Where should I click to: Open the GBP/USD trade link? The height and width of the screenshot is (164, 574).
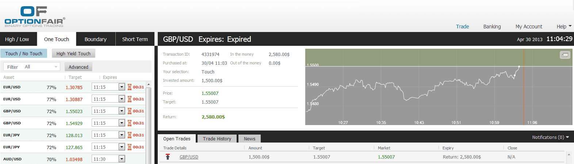(x=189, y=157)
